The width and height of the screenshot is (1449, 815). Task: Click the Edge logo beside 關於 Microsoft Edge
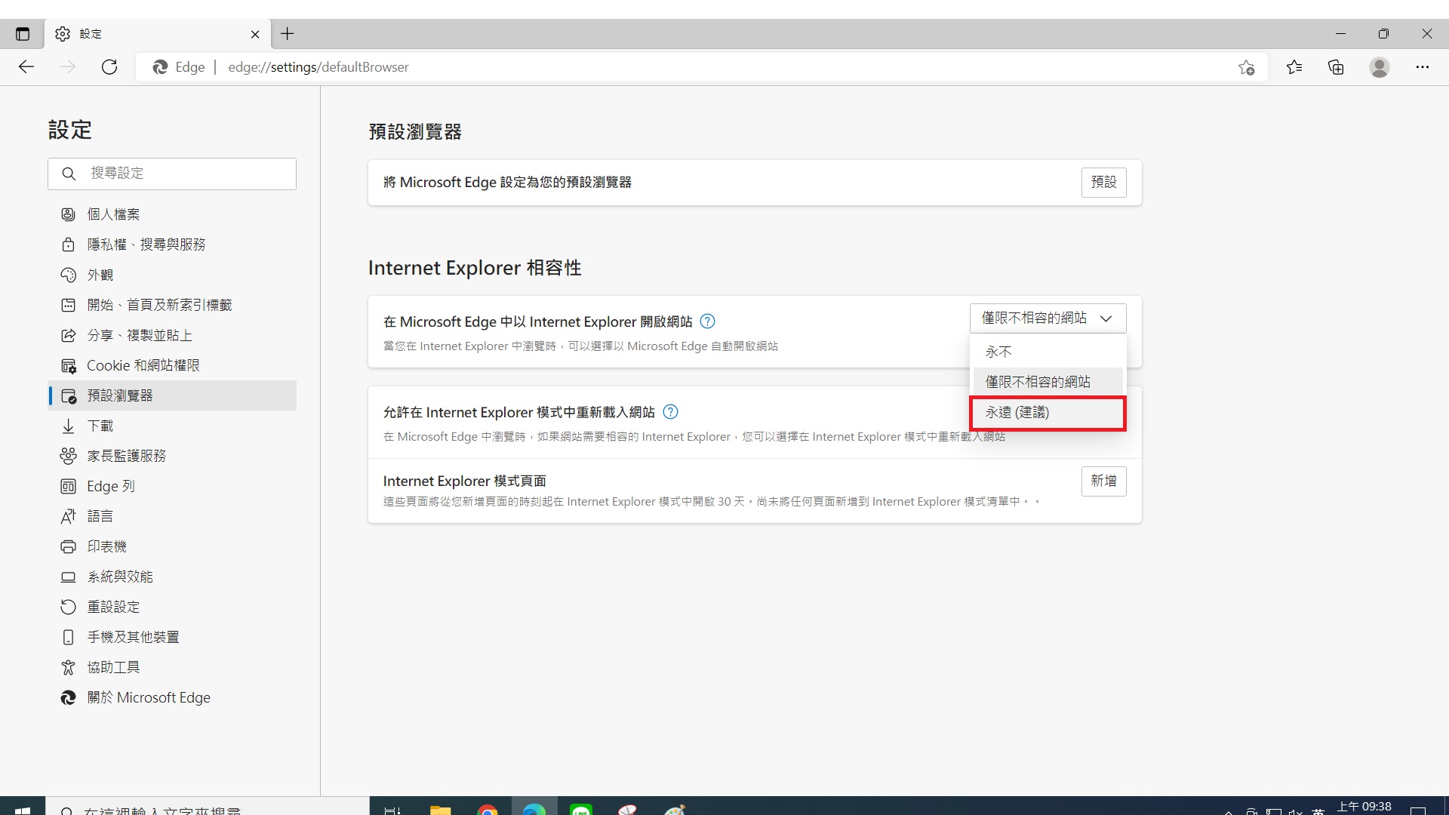[x=68, y=697]
